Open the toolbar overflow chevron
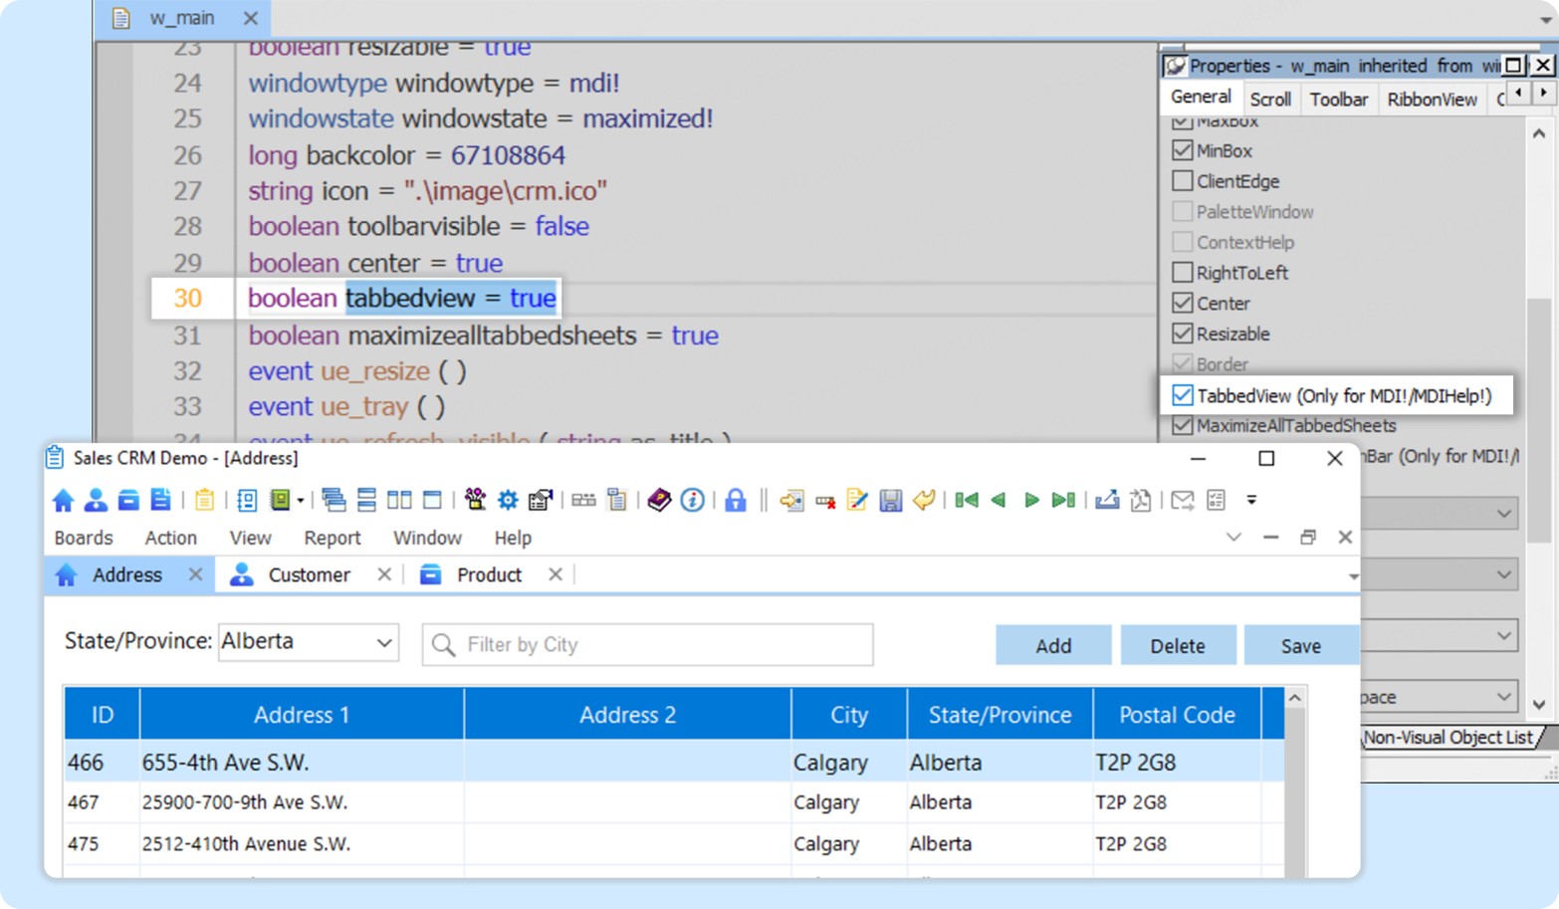Viewport: 1559px width, 909px height. click(1252, 501)
